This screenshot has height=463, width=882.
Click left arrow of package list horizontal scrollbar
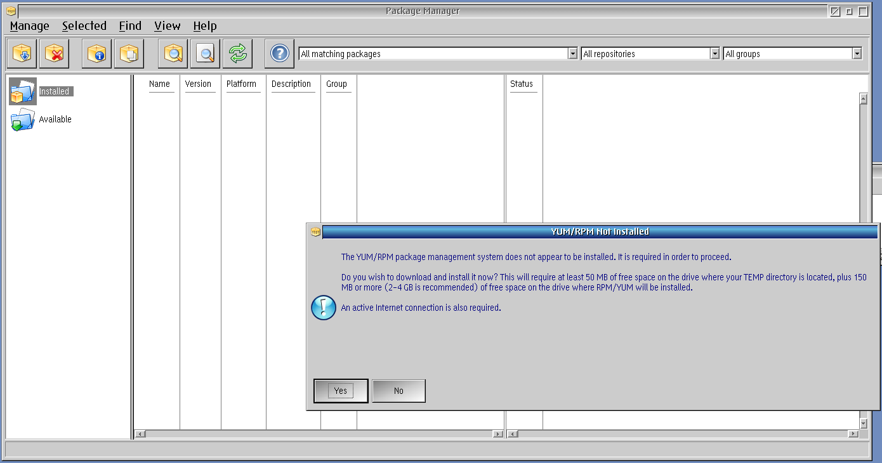[x=140, y=434]
